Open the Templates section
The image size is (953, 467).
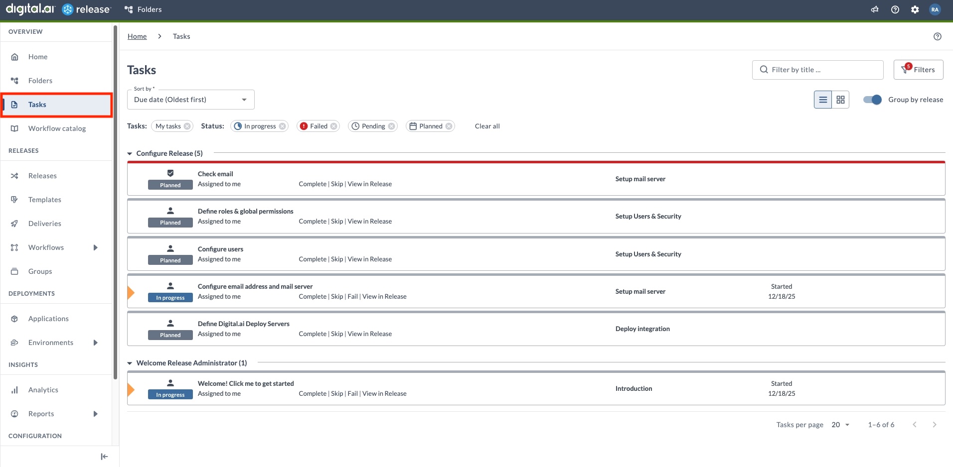point(45,199)
